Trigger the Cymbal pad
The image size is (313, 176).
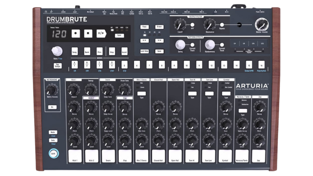225,156
